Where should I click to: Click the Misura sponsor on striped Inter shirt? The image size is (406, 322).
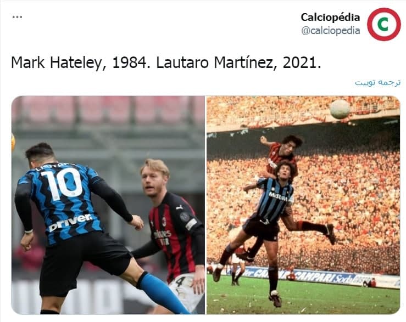point(278,196)
